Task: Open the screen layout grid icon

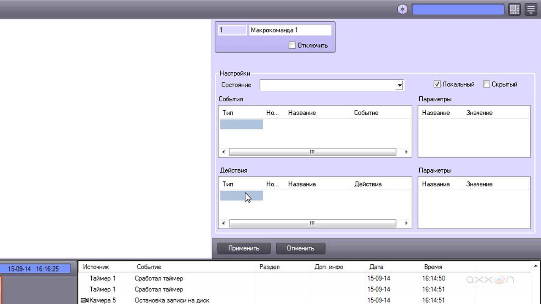Action: point(514,9)
